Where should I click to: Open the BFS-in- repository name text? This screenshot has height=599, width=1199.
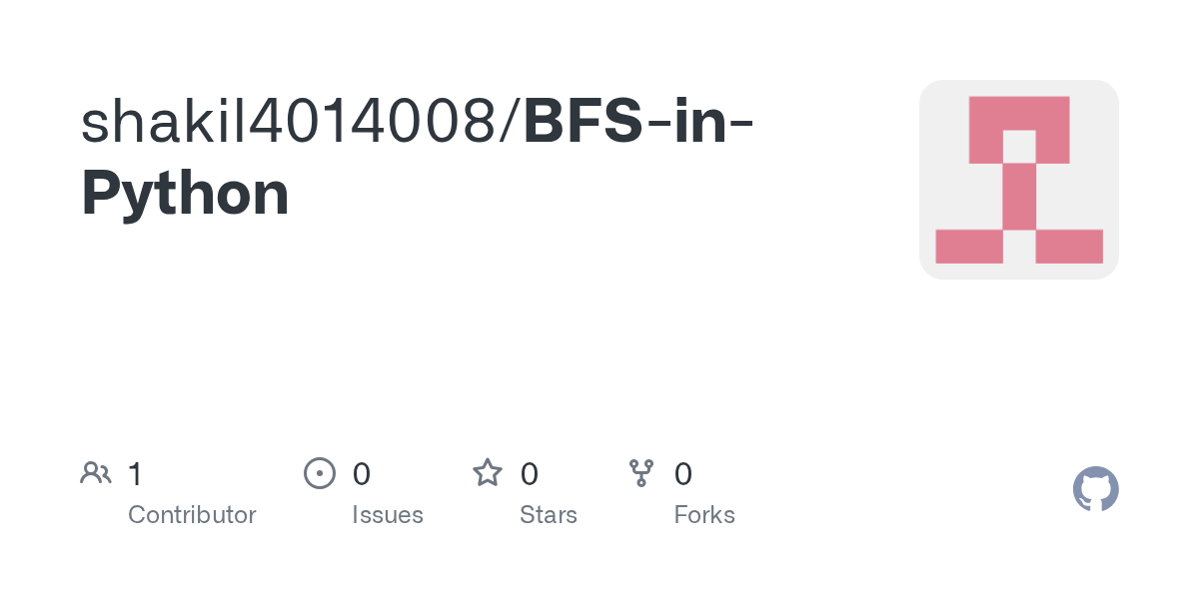pyautogui.click(x=639, y=122)
